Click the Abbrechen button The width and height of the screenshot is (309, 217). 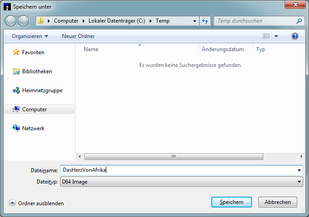(277, 202)
